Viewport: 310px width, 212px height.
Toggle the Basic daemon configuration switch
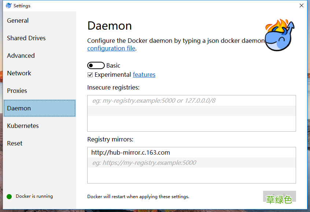pos(96,65)
